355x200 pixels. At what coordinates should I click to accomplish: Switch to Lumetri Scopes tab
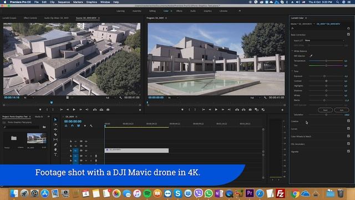pyautogui.click(x=9, y=18)
